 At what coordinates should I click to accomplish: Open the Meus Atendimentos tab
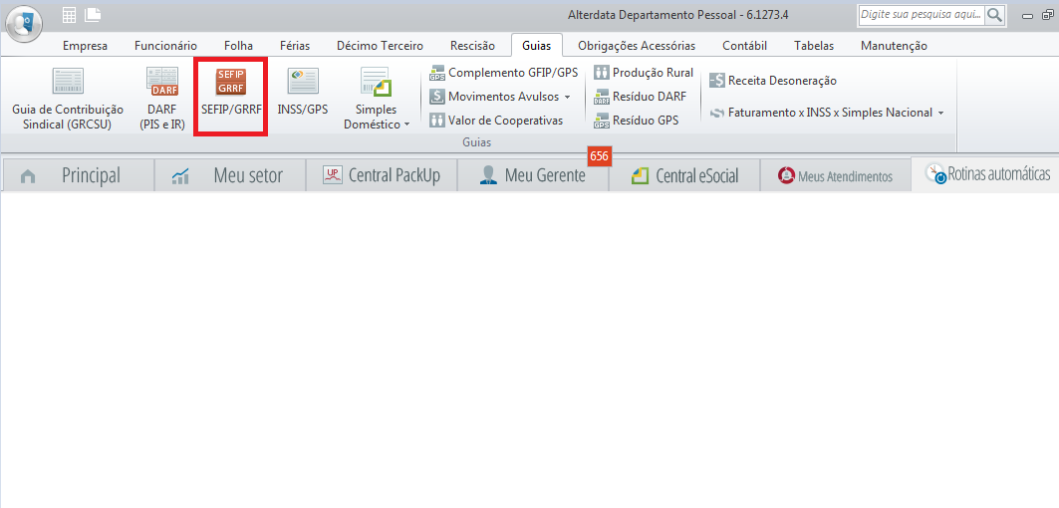(x=835, y=175)
